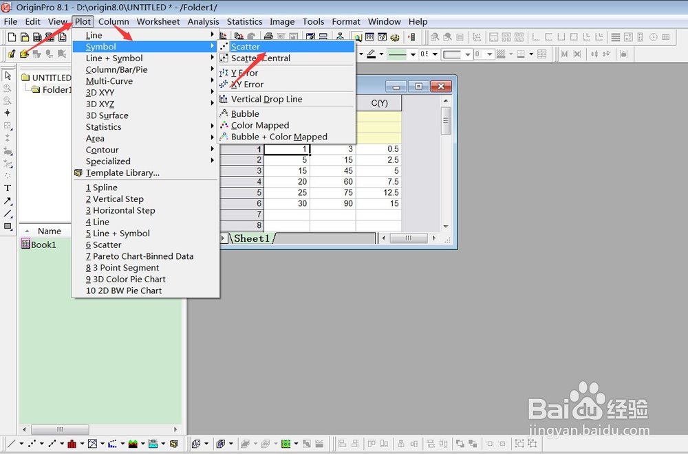Open the Column/Bar/Pie submenu
688x454 pixels.
coord(145,69)
